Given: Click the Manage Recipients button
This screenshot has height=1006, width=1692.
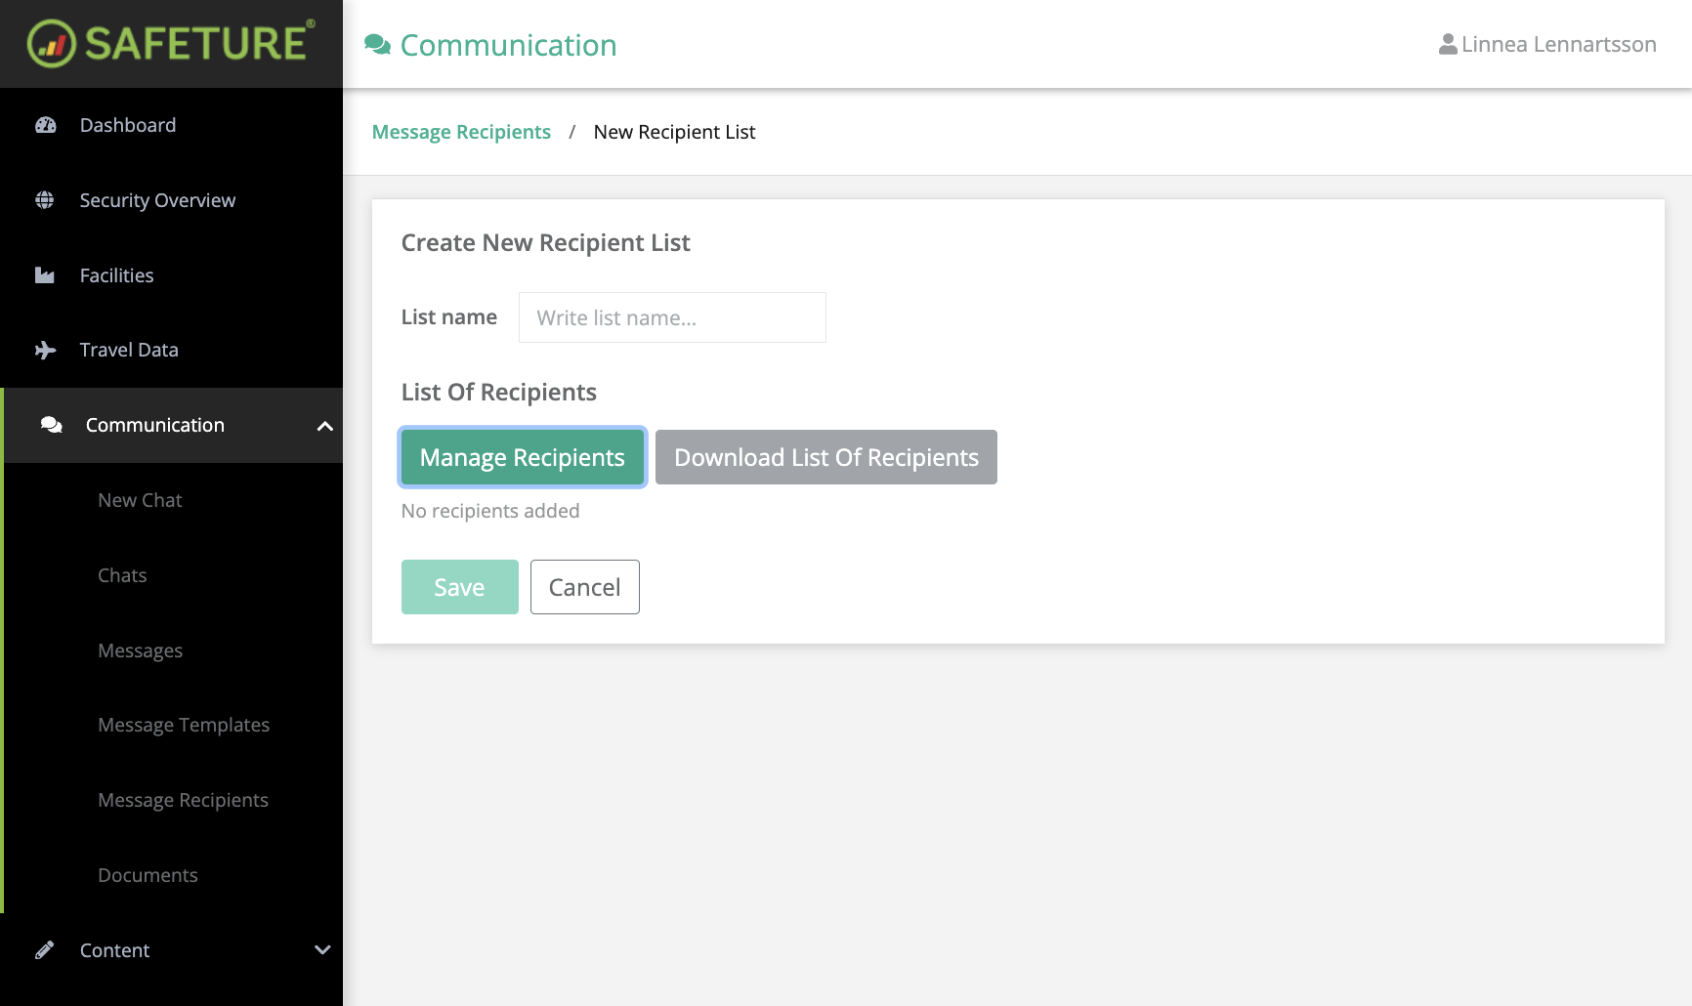Looking at the screenshot, I should click(x=522, y=456).
